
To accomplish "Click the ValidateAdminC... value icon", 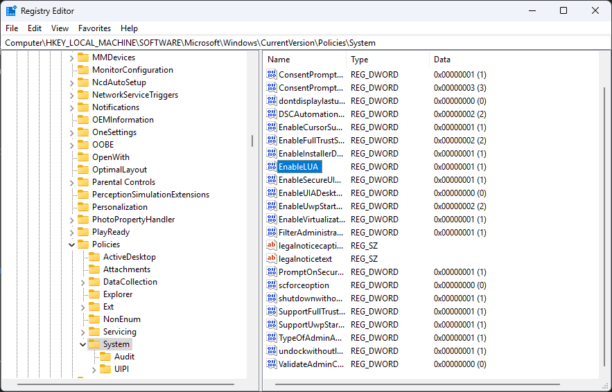I will pyautogui.click(x=271, y=364).
